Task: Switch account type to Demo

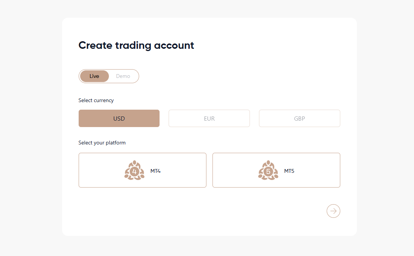Action: point(123,76)
